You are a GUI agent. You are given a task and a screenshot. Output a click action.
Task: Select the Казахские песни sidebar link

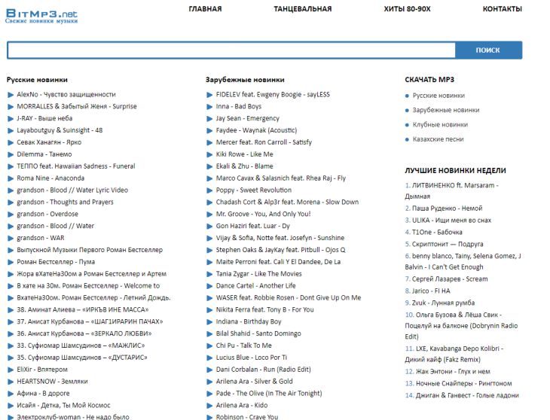click(x=438, y=139)
